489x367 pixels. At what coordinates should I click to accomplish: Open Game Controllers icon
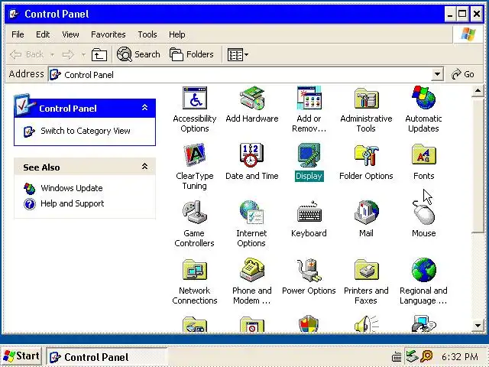pos(195,224)
